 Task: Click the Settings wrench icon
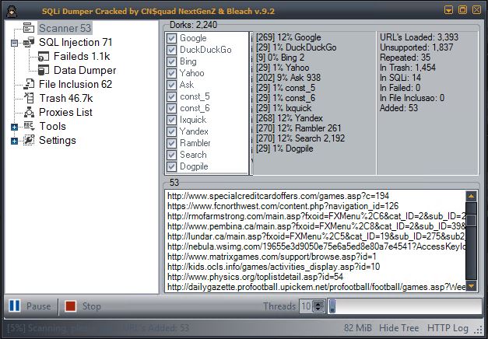(29, 140)
